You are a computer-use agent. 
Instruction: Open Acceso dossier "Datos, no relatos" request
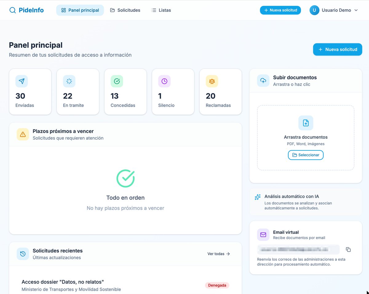[x=63, y=282]
